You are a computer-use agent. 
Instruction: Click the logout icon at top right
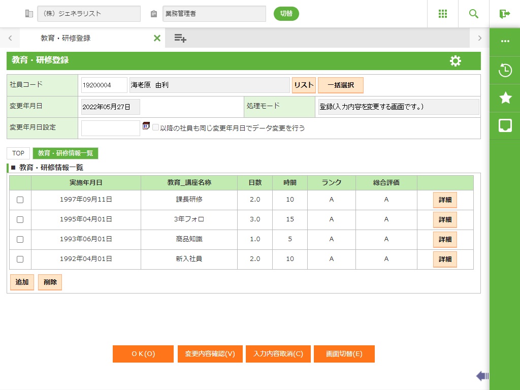tap(504, 14)
